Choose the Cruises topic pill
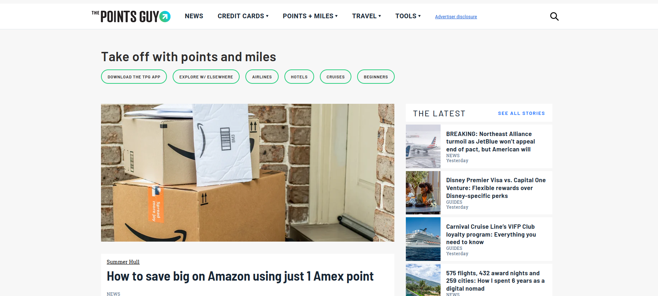This screenshot has width=658, height=296. click(336, 77)
